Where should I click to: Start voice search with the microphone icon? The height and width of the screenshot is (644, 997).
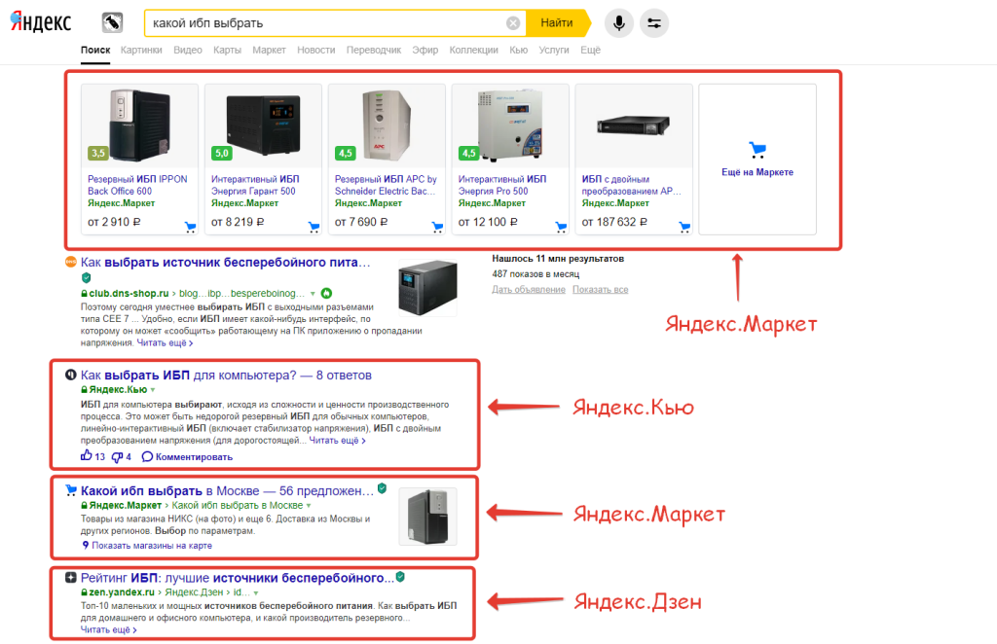pyautogui.click(x=618, y=23)
